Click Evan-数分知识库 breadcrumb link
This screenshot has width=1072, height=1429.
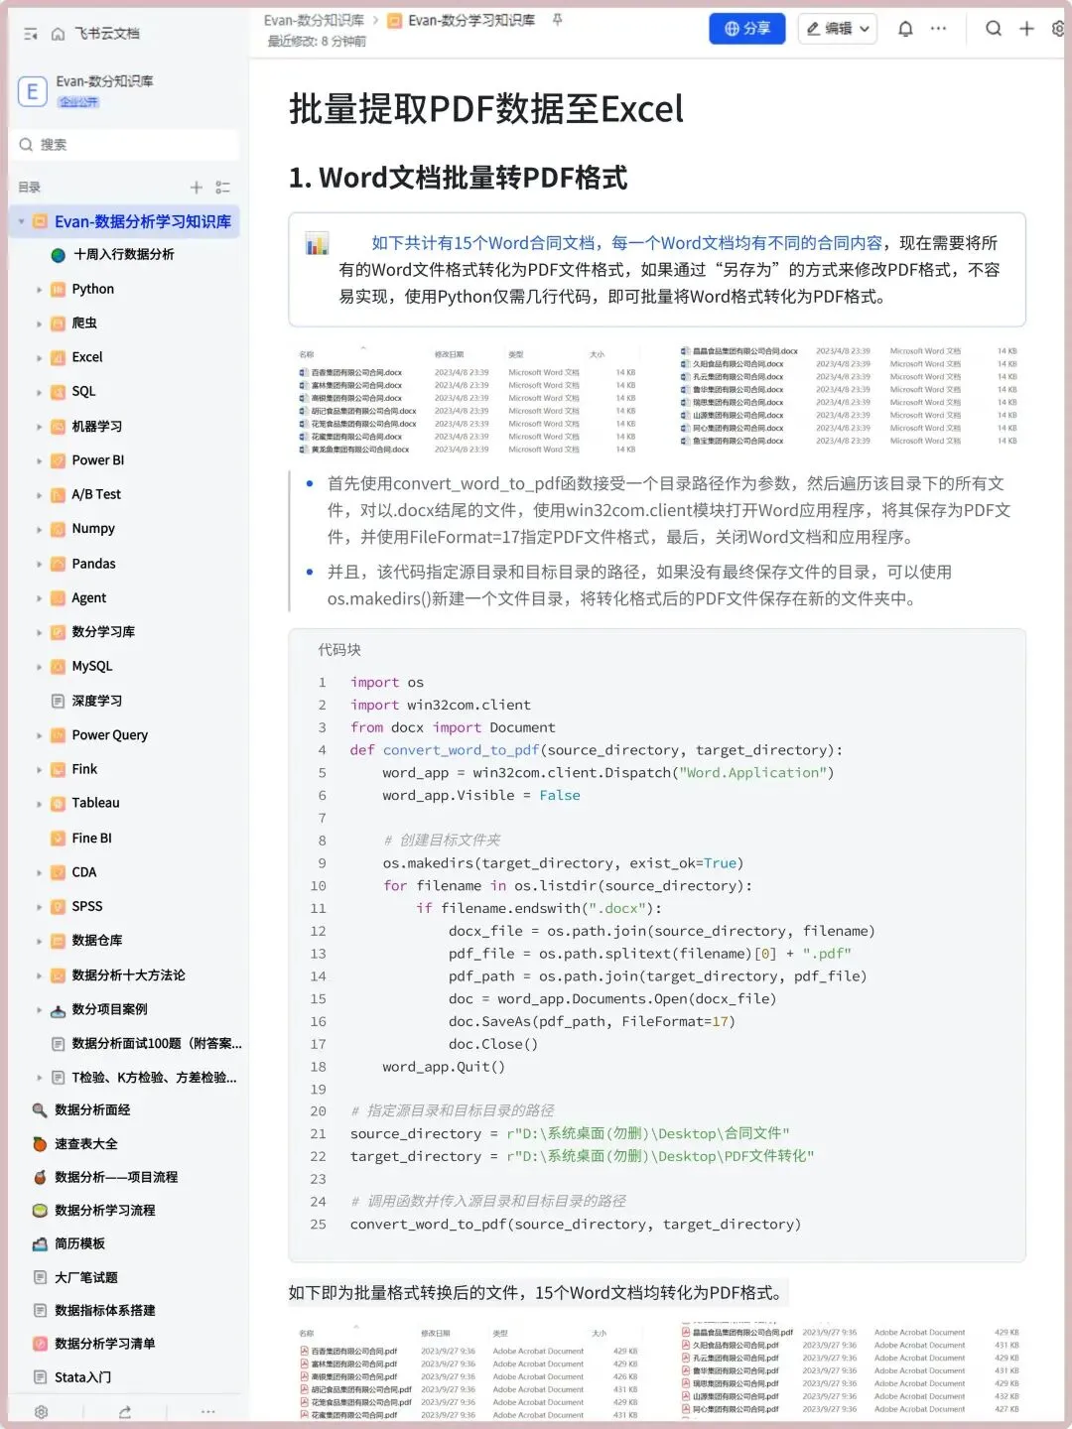(314, 20)
